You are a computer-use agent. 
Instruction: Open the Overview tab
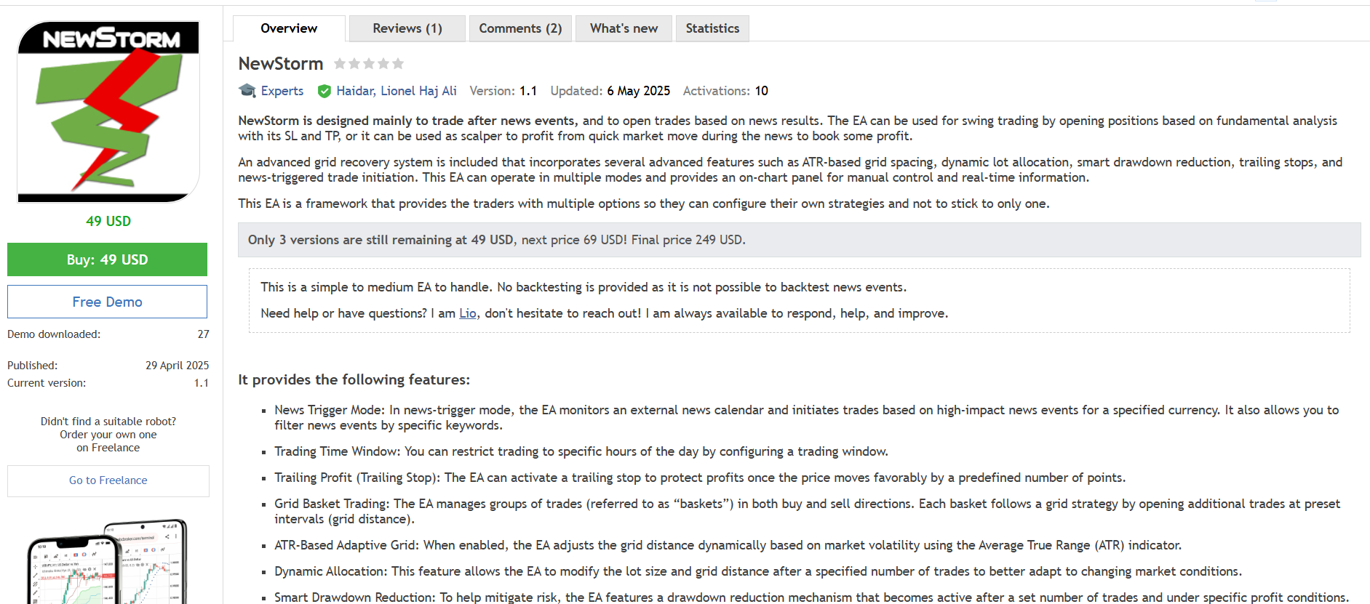coord(289,28)
